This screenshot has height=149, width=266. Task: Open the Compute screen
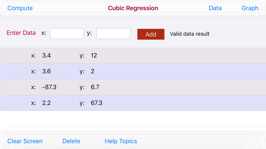(x=20, y=8)
